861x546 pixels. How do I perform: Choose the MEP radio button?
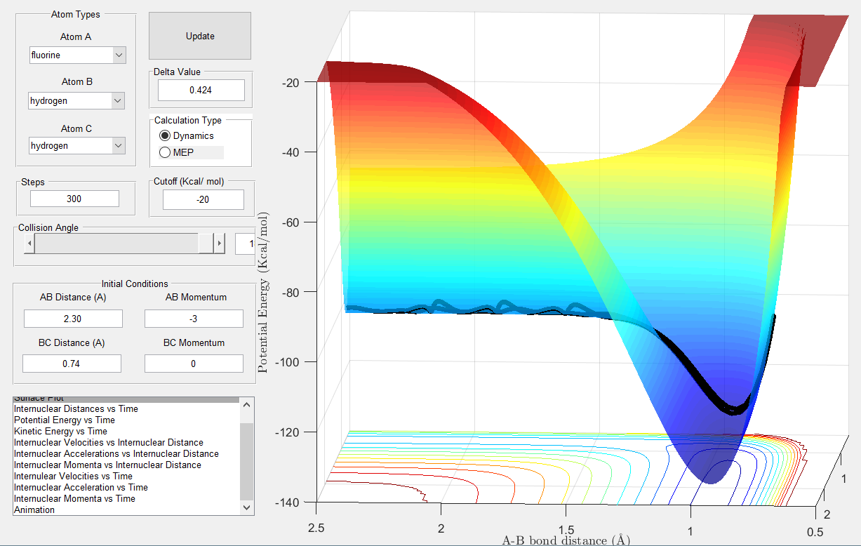(x=166, y=152)
